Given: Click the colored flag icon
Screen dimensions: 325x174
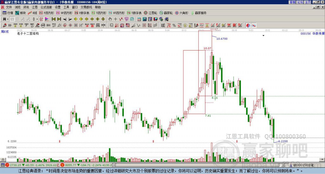Looking at the screenshot, I should click(x=47, y=19).
